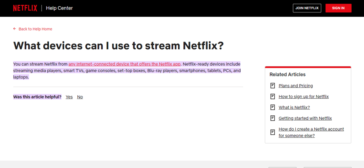This screenshot has height=168, width=364.
Task: Click the back arrow icon beside Help Home
Action: pyautogui.click(x=15, y=29)
